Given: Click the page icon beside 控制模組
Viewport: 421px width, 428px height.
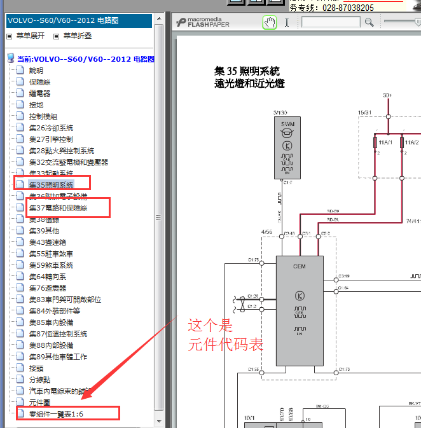Looking at the screenshot, I should 20,116.
